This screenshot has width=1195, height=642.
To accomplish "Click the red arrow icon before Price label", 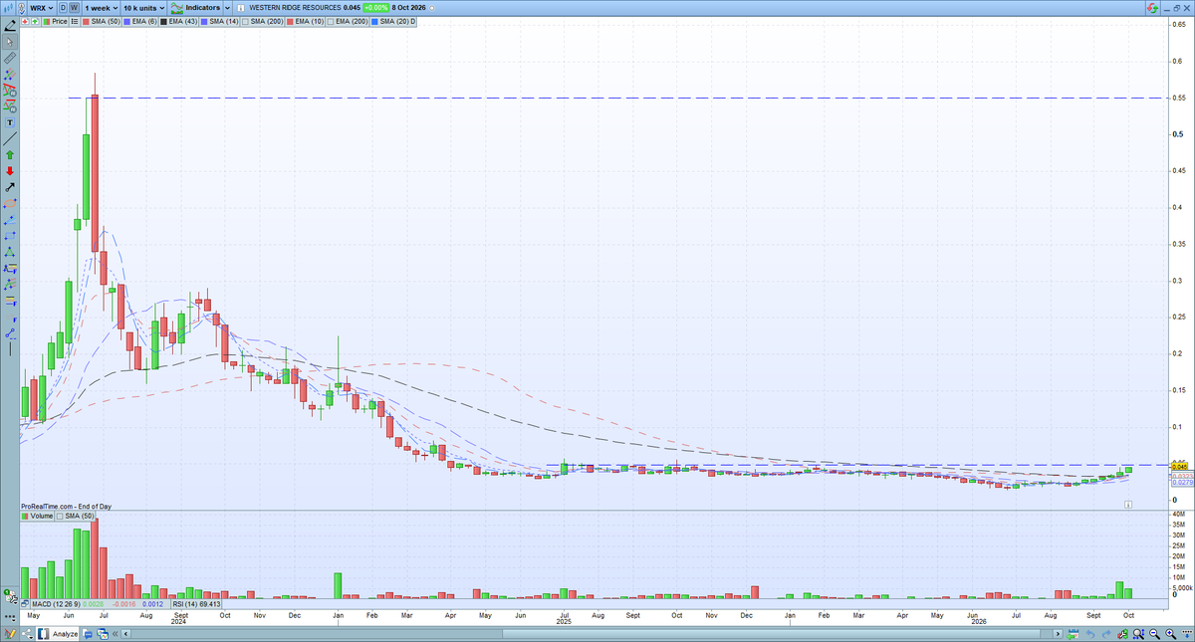I will [25, 22].
